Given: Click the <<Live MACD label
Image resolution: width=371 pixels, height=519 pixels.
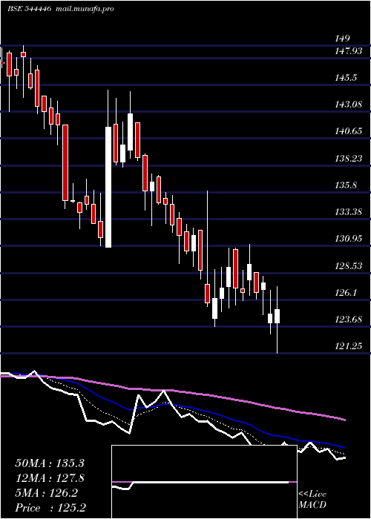Looking at the screenshot, I should coord(312,500).
